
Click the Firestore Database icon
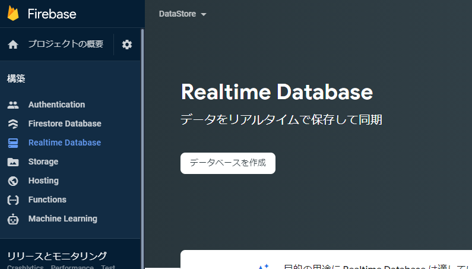13,124
